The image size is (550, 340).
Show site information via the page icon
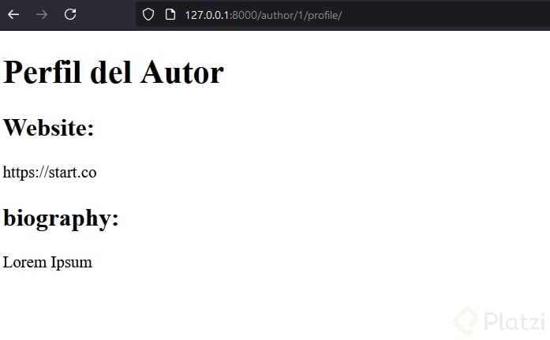point(170,15)
